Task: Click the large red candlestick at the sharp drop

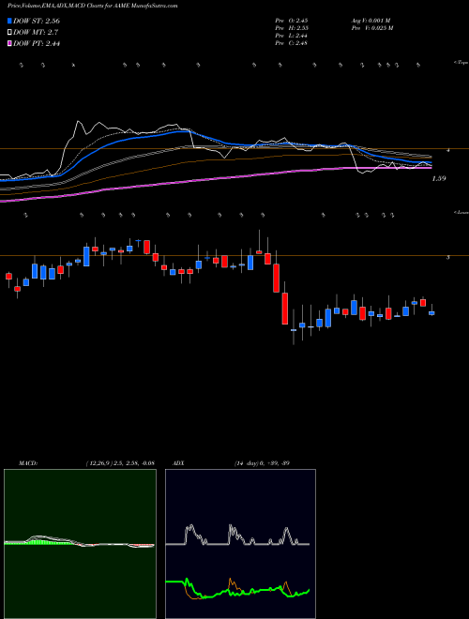Action: pyautogui.click(x=285, y=309)
